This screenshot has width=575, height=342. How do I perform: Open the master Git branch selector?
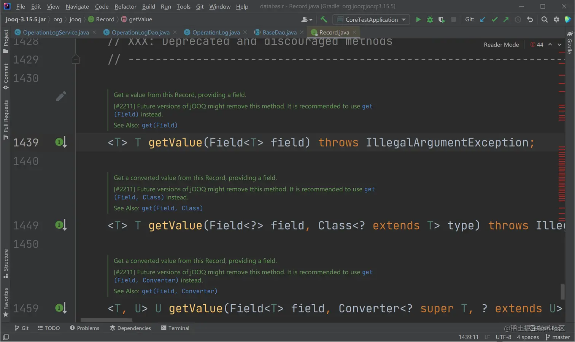tap(558, 337)
